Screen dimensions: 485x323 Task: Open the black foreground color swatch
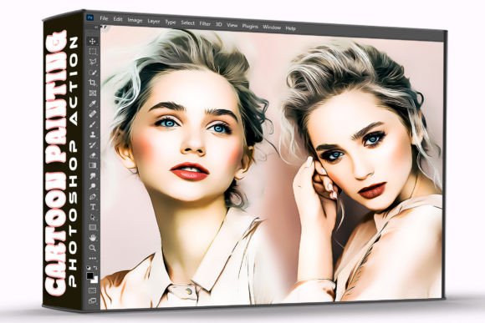point(90,275)
